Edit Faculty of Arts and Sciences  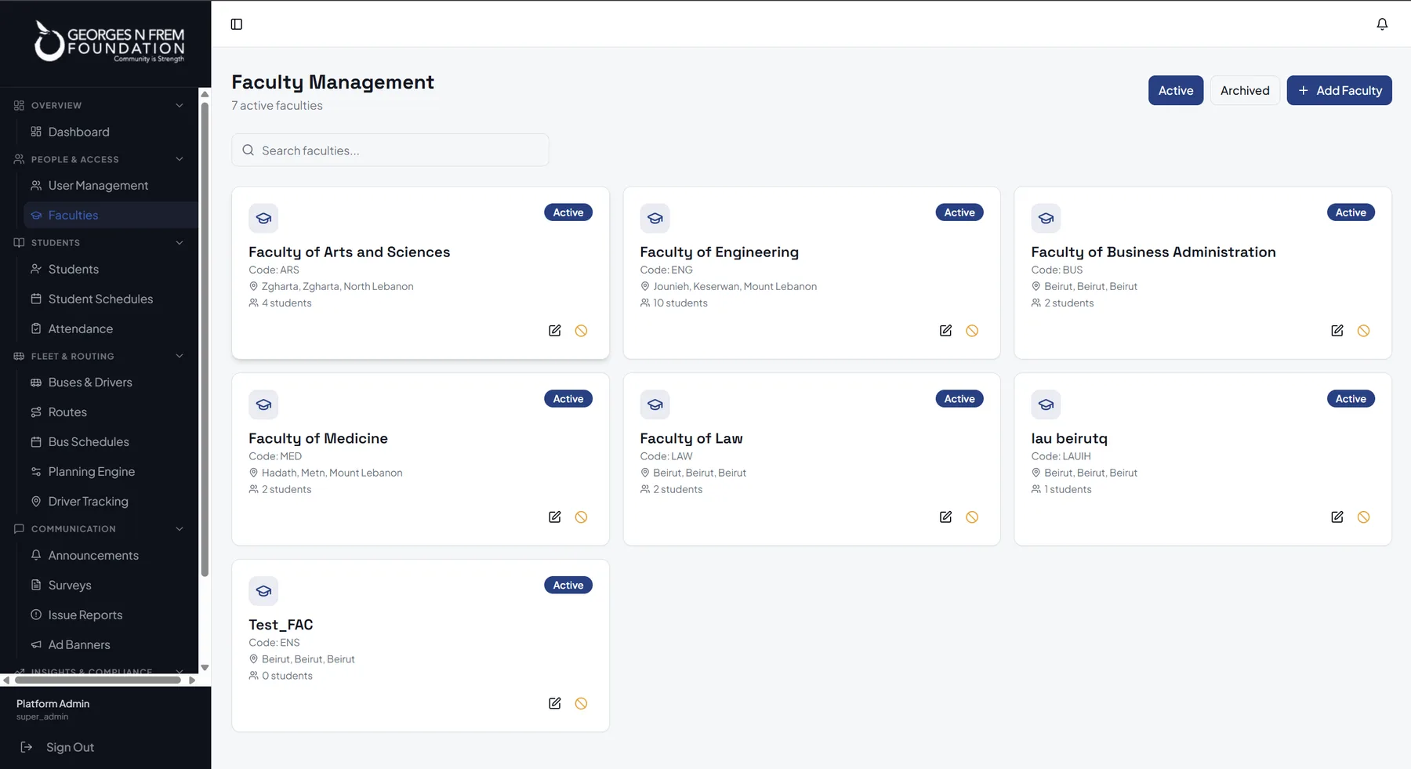click(x=555, y=331)
